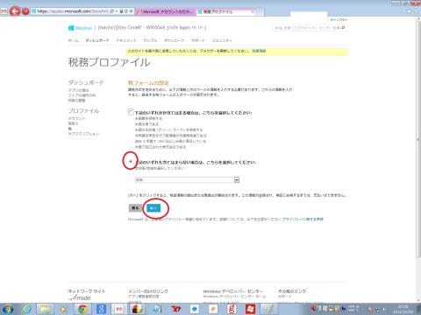The height and width of the screenshot is (315, 421).
Task: Click the blue 次へ (Next) button
Action: point(153,208)
